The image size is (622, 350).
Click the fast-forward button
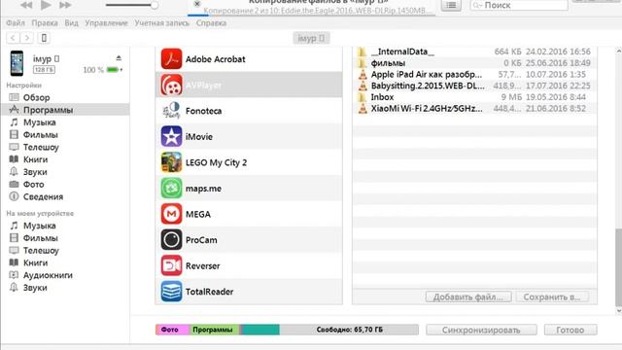[65, 5]
